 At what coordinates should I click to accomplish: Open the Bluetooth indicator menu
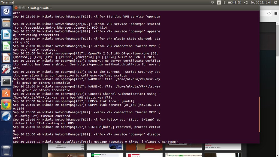224,2
